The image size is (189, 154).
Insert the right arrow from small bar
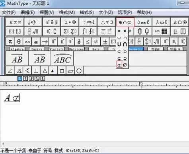pos(45,42)
